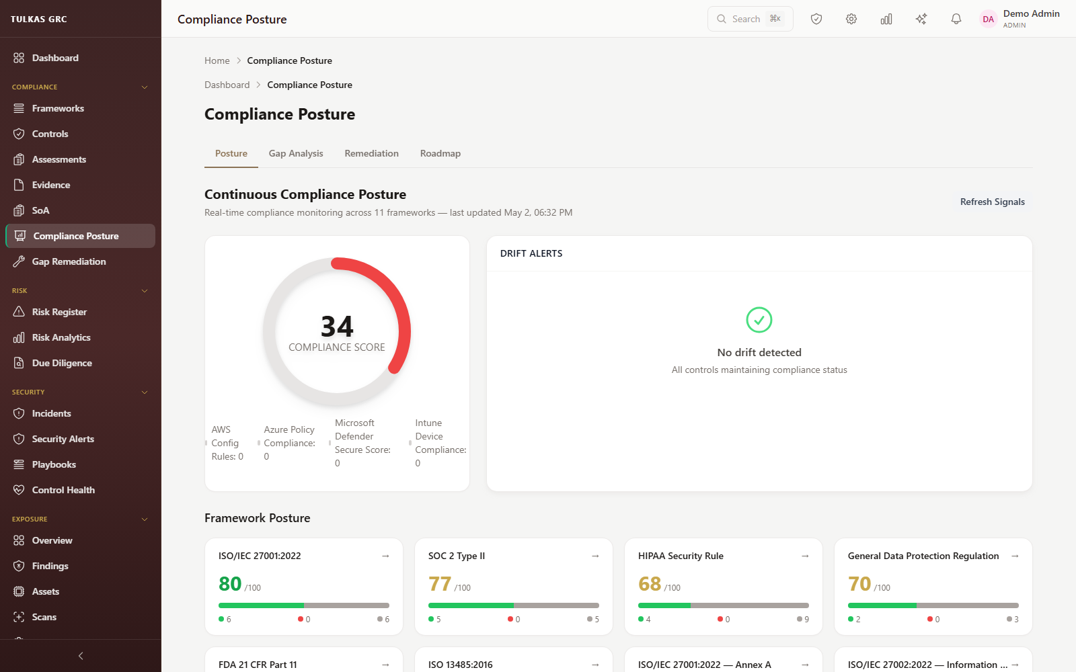This screenshot has width=1076, height=672.
Task: Open Security Alerts in sidebar
Action: tap(81, 439)
